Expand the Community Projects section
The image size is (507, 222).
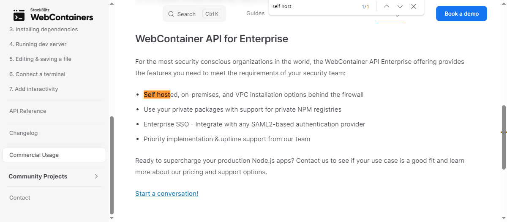point(96,176)
